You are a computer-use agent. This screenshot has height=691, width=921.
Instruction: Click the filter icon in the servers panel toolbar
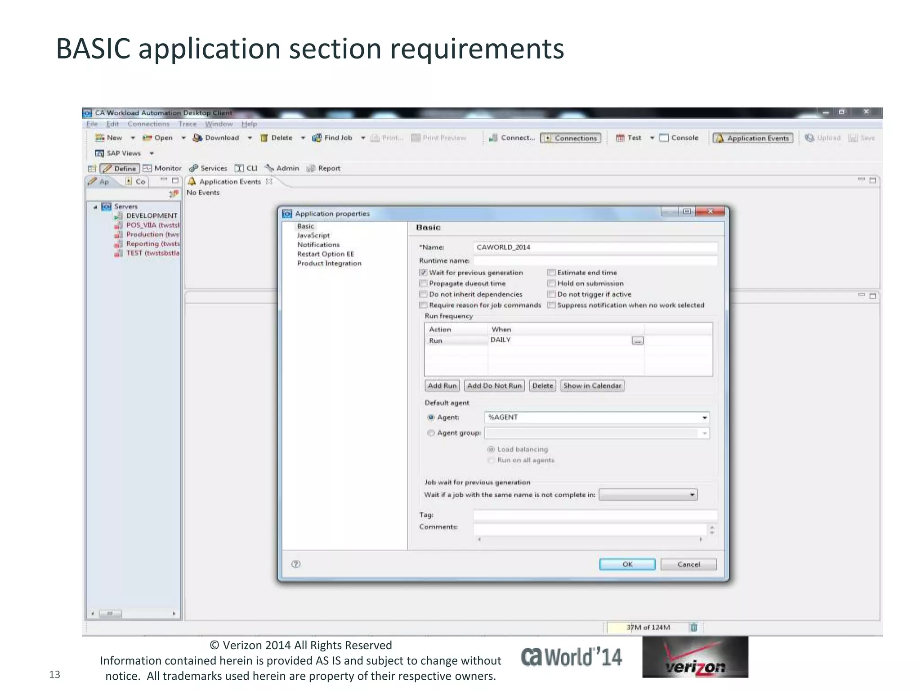coord(174,193)
